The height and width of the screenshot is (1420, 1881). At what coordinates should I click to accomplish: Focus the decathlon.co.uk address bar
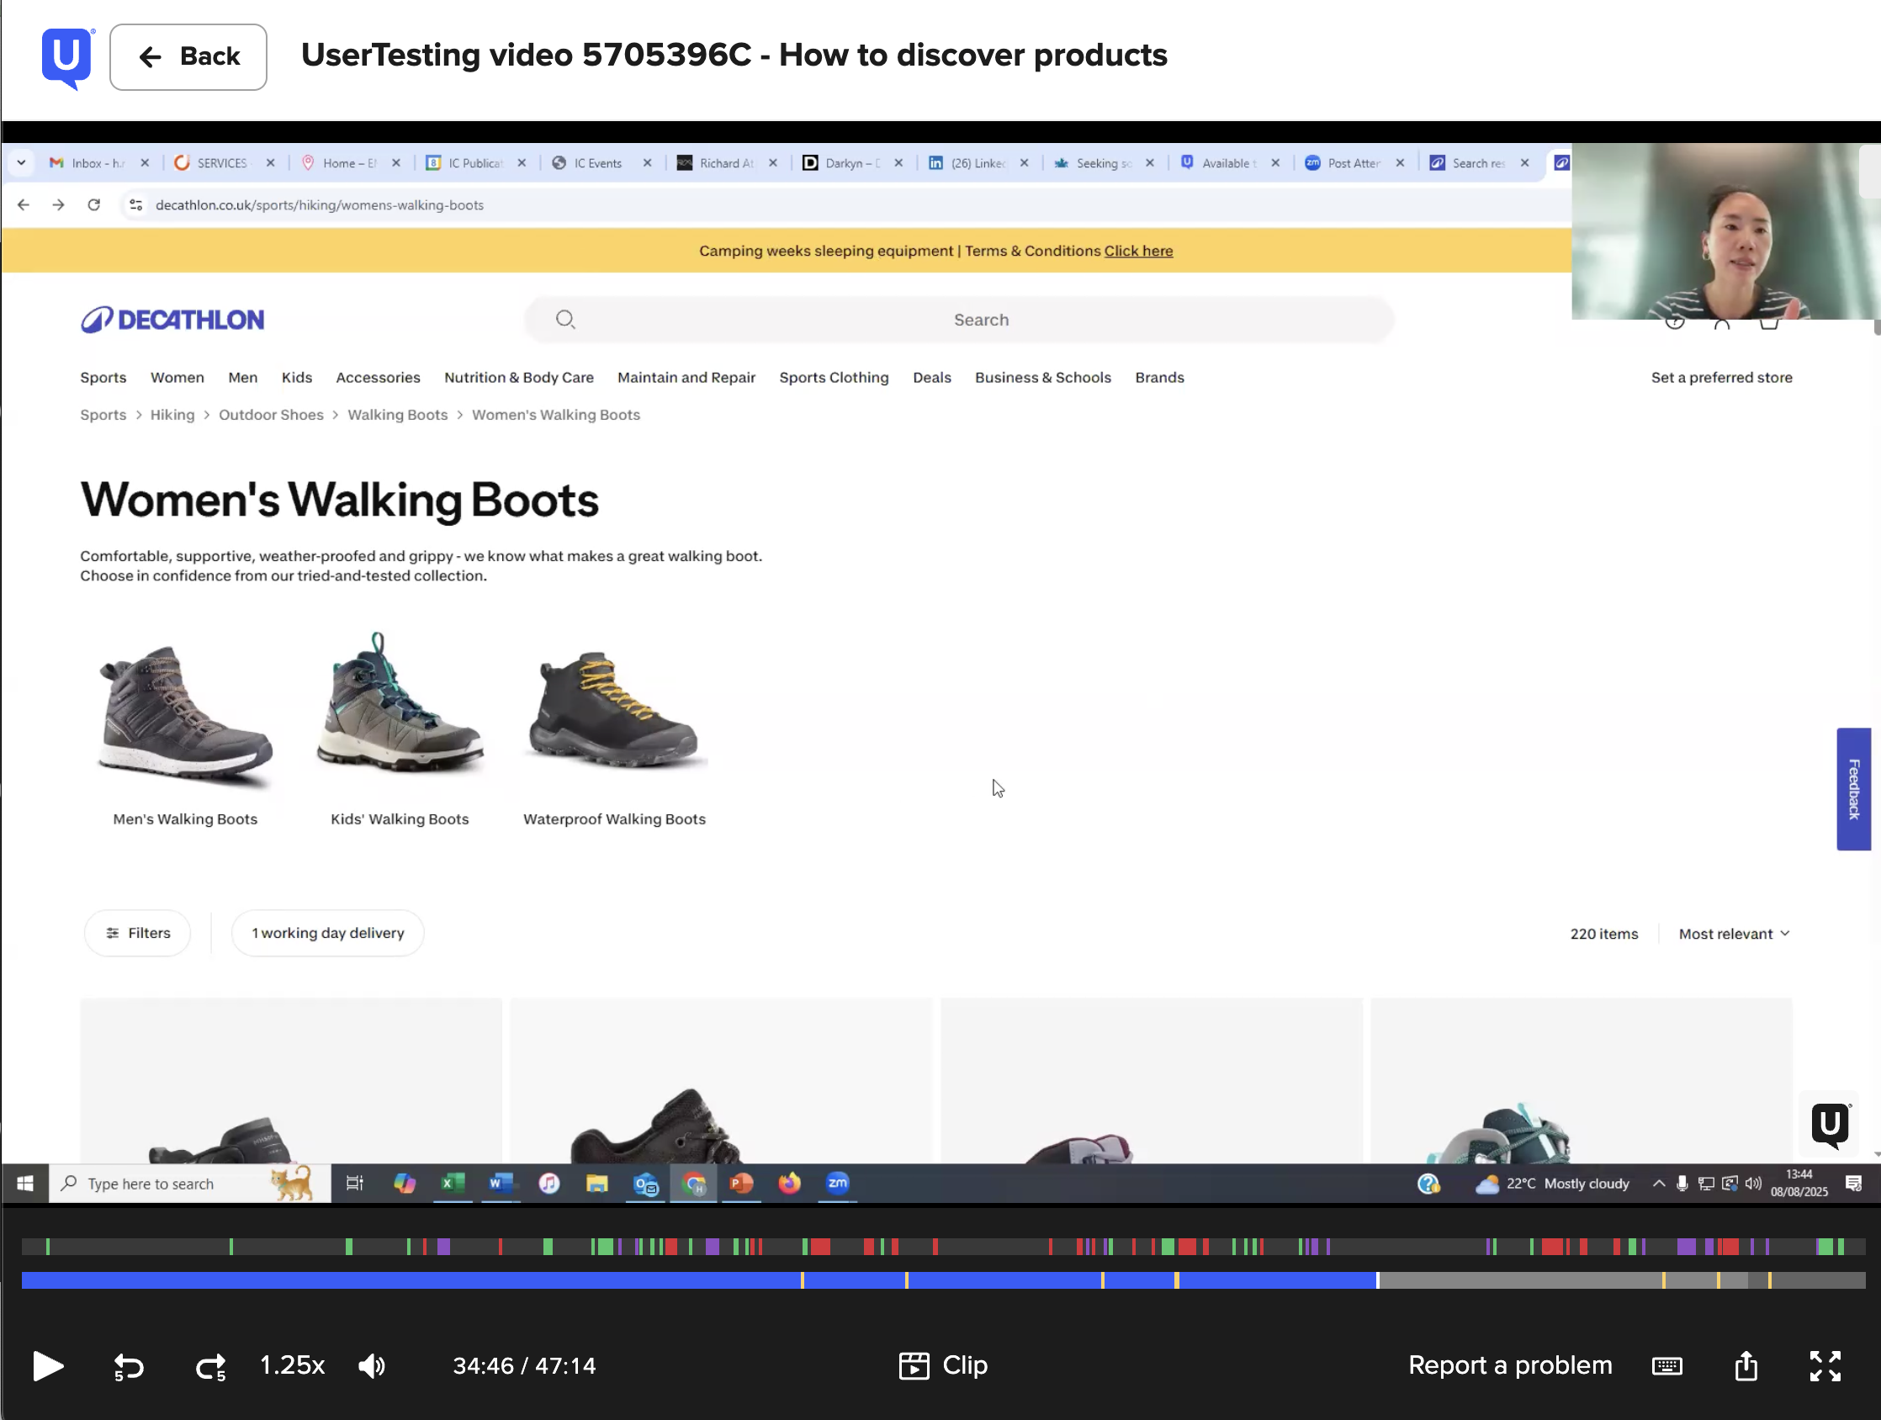pyautogui.click(x=320, y=205)
